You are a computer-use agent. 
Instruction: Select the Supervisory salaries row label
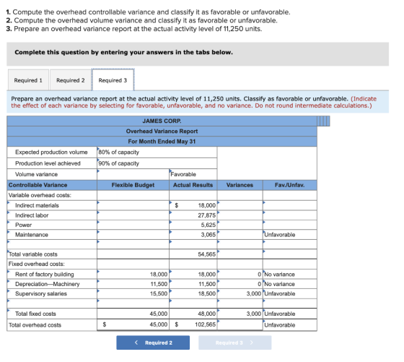pyautogui.click(x=52, y=293)
